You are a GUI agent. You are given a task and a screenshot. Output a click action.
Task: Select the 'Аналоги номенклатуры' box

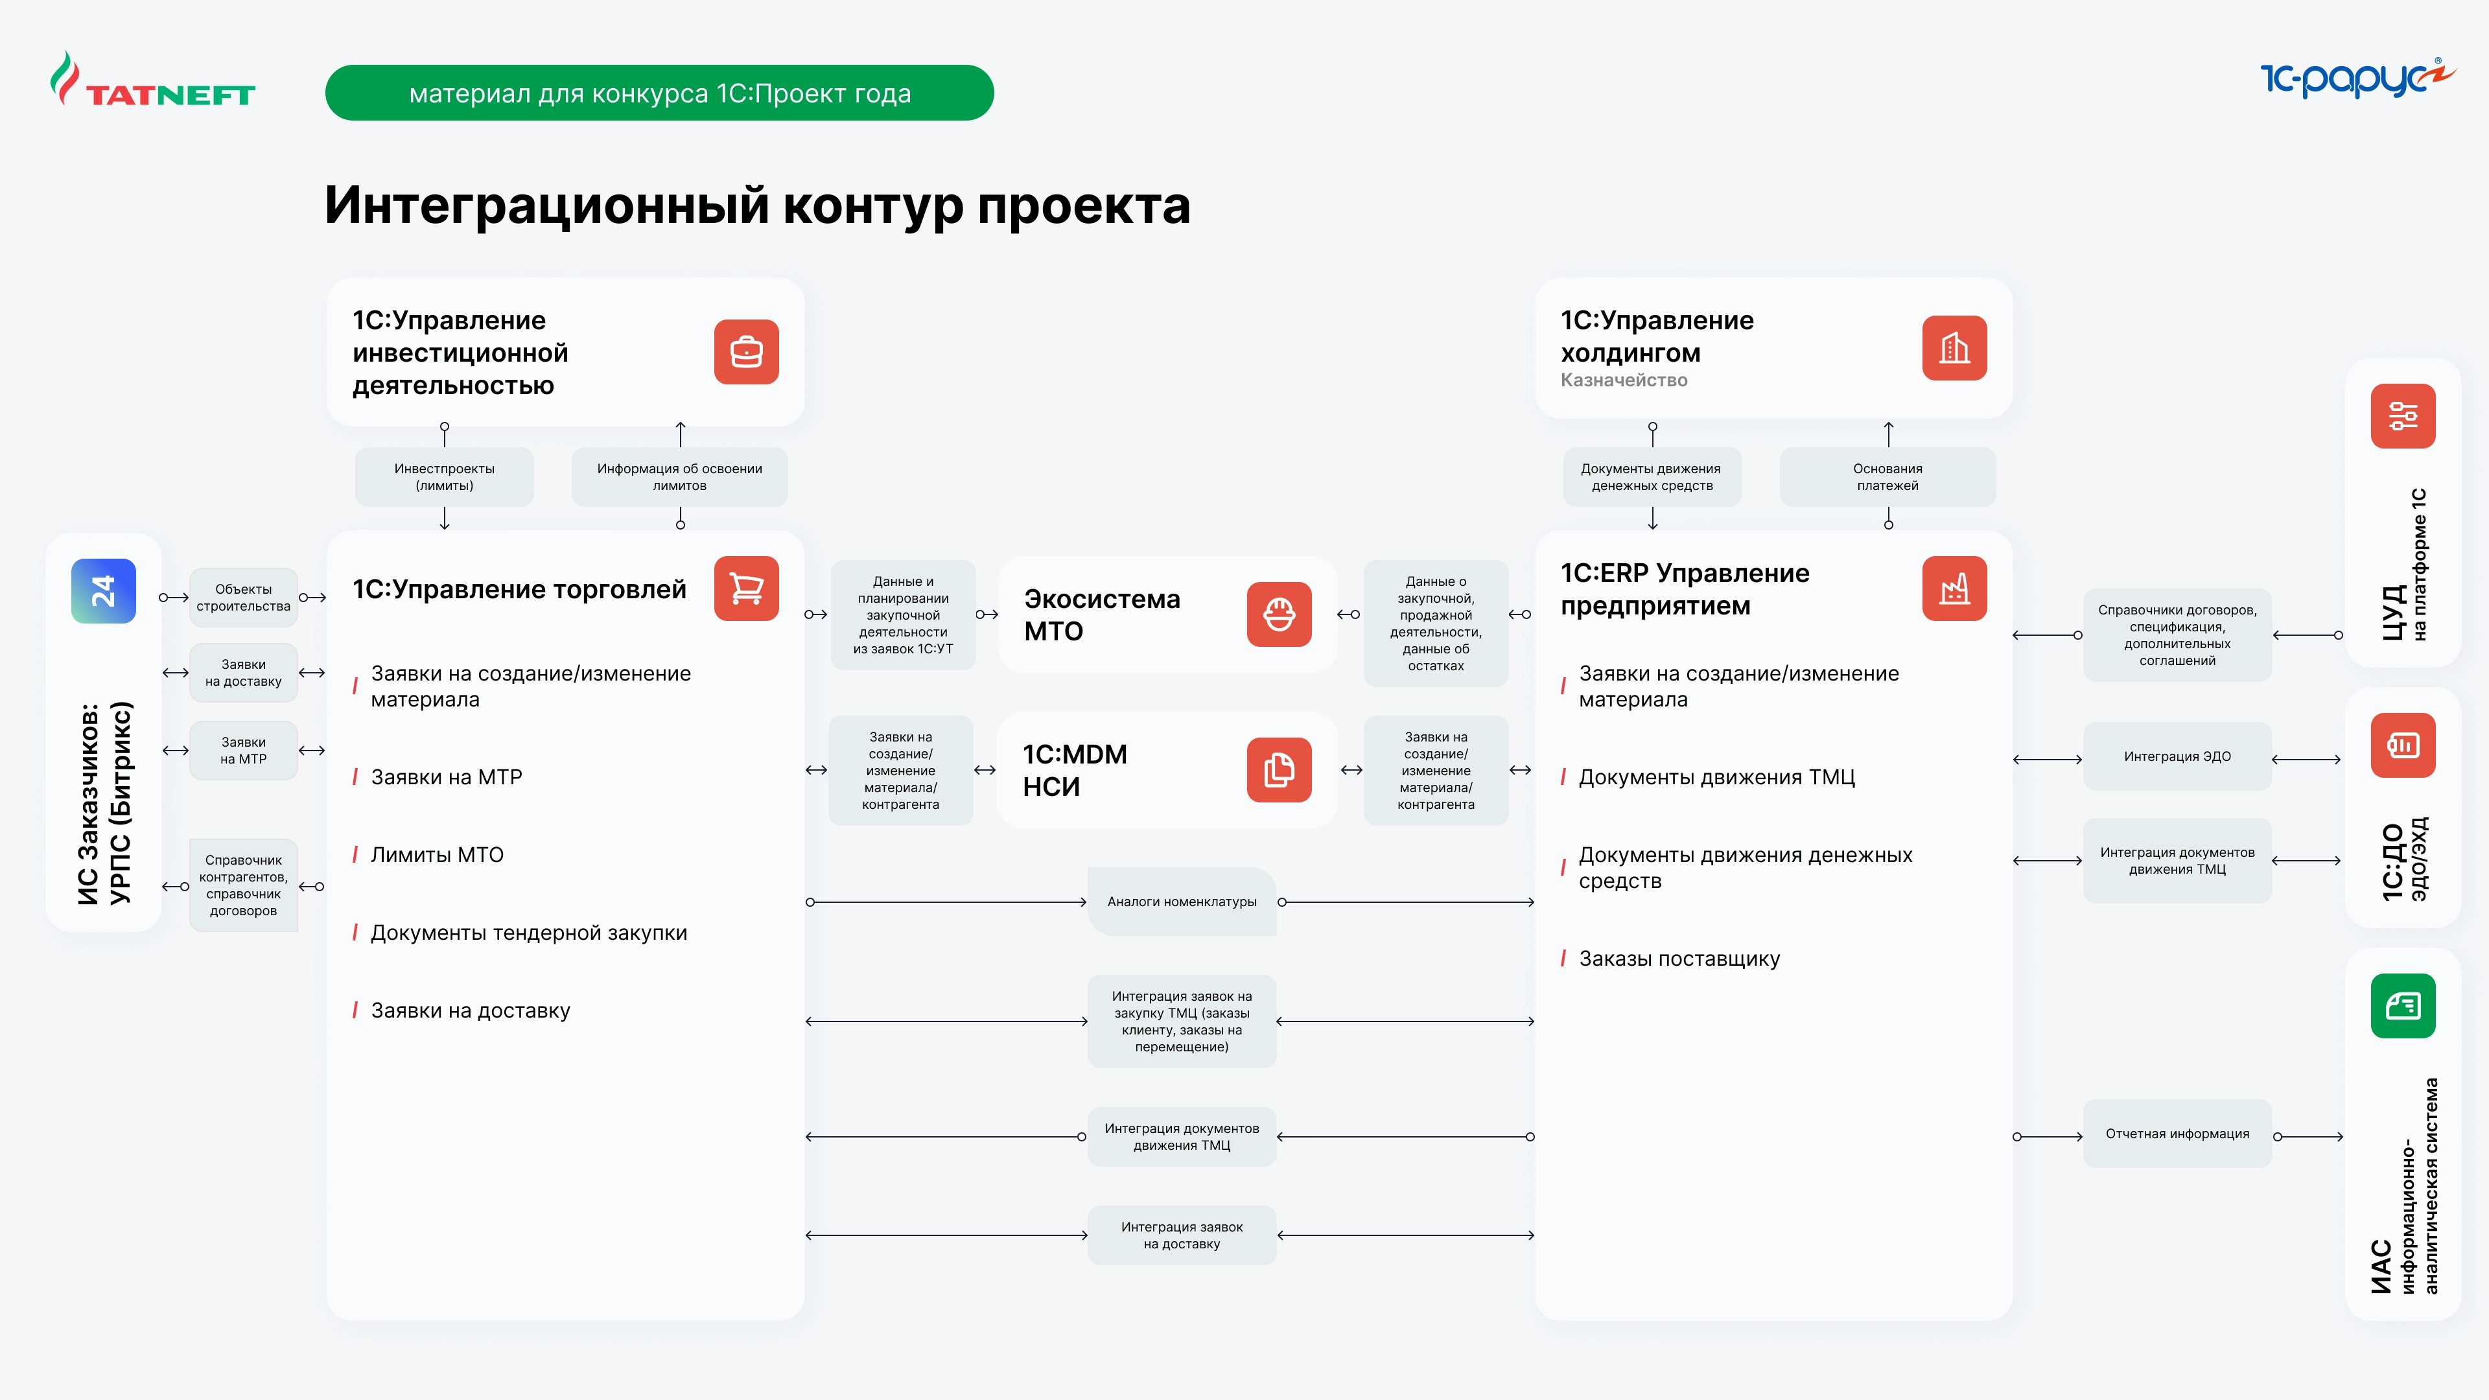(x=1181, y=902)
